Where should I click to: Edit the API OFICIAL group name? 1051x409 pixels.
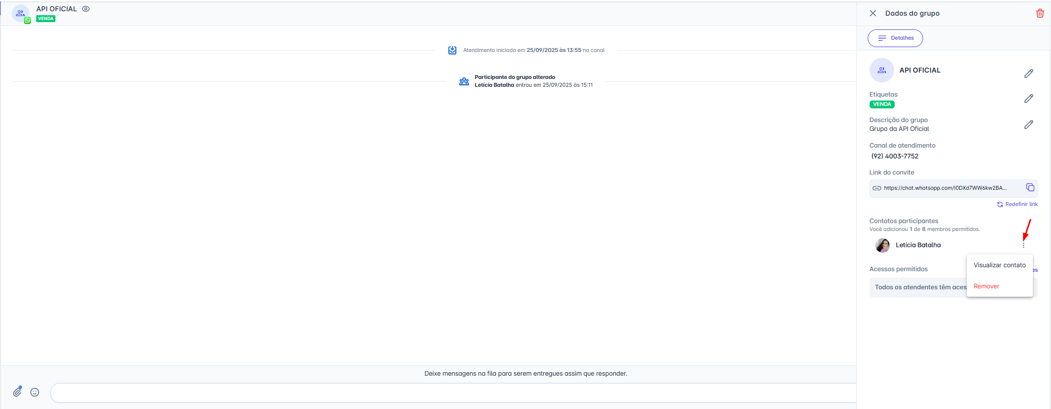(1028, 74)
